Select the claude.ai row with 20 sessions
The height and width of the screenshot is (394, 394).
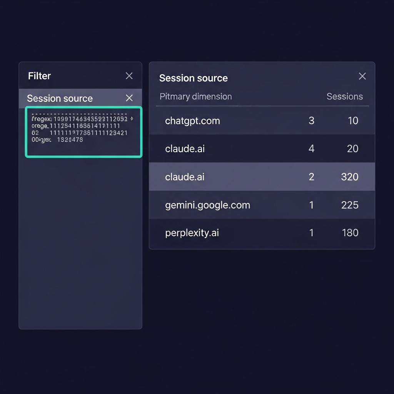pyautogui.click(x=262, y=149)
